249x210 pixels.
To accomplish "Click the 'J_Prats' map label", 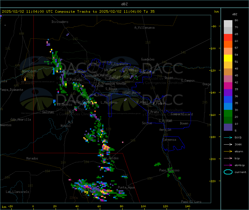I will (x=153, y=112).
